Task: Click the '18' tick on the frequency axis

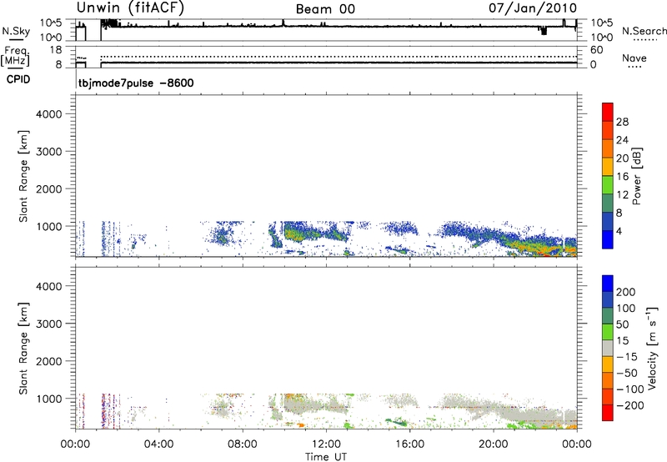Action: [x=56, y=50]
